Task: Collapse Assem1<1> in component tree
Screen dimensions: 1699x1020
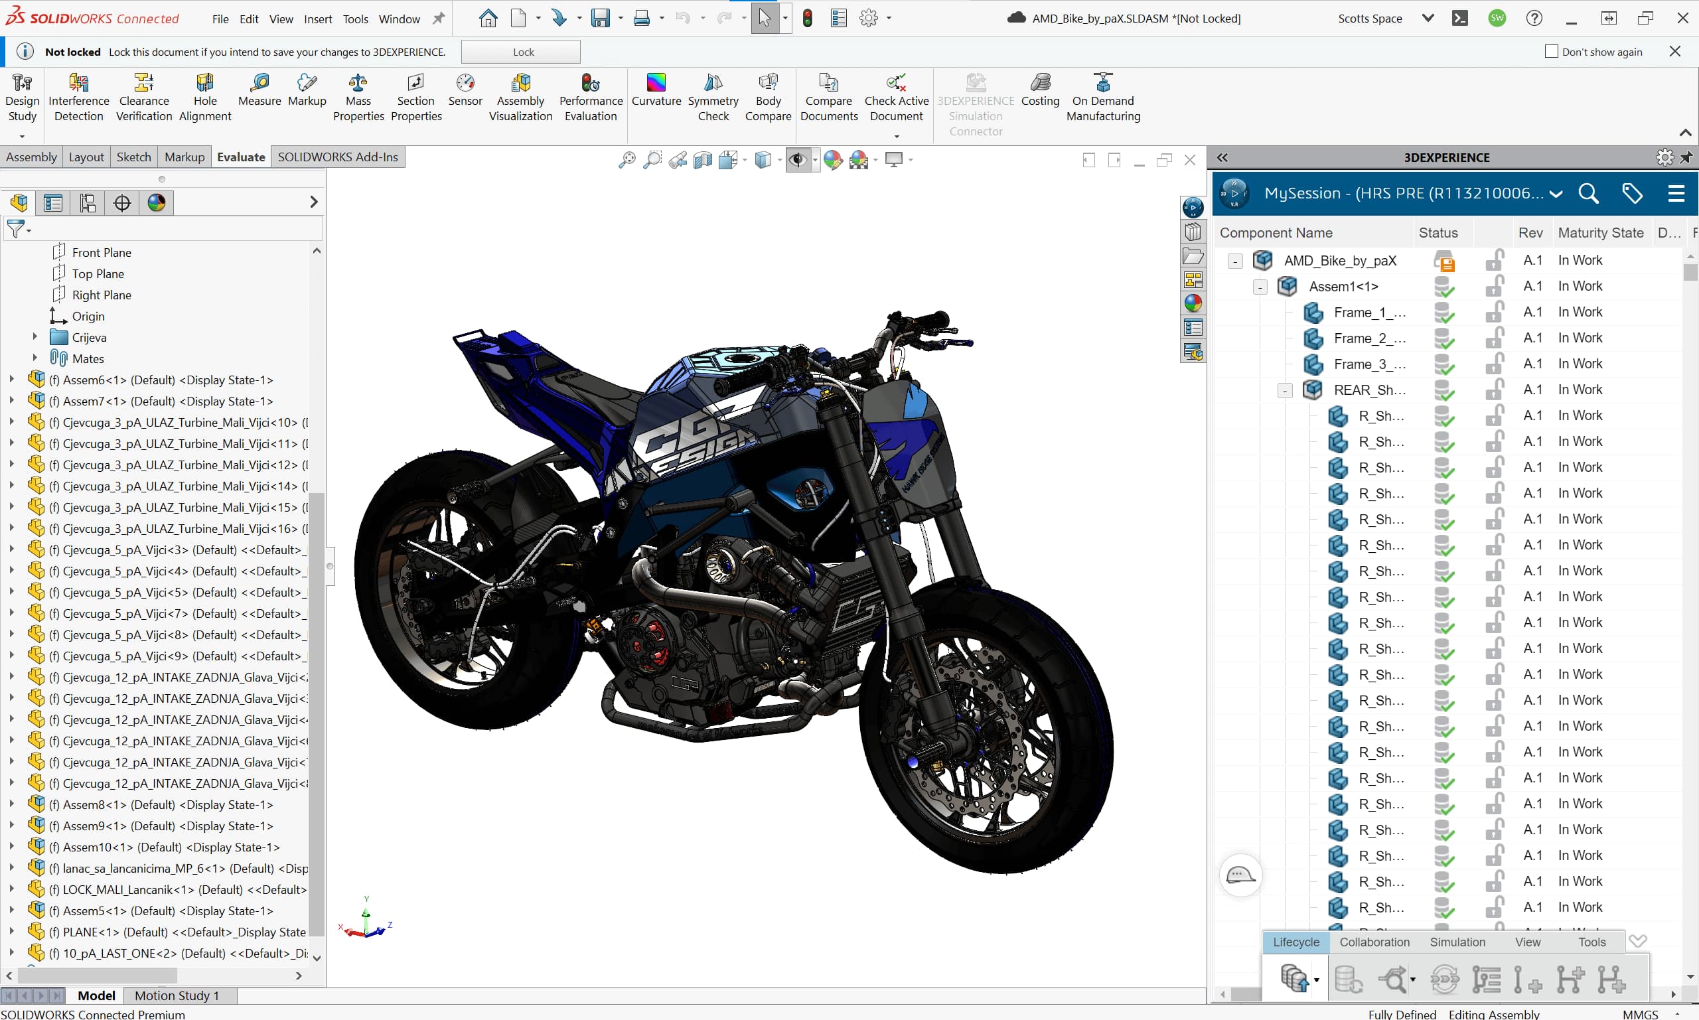Action: 1260,287
